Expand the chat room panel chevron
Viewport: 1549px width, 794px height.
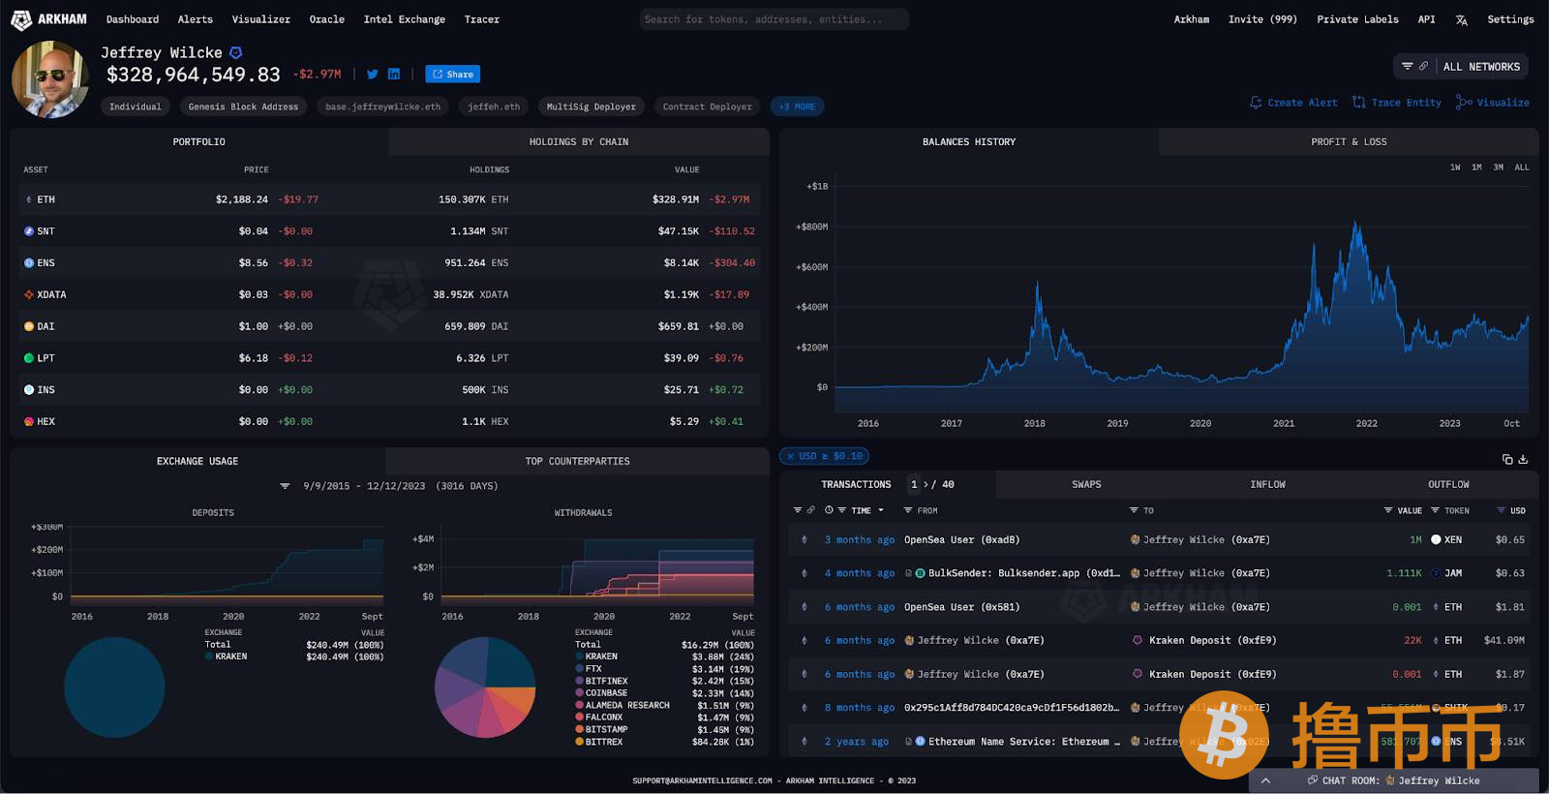click(x=1265, y=780)
